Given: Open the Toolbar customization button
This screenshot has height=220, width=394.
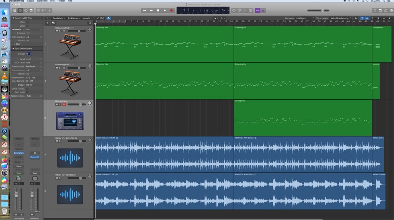Looking at the screenshot, I should pyautogui.click(x=31, y=10).
